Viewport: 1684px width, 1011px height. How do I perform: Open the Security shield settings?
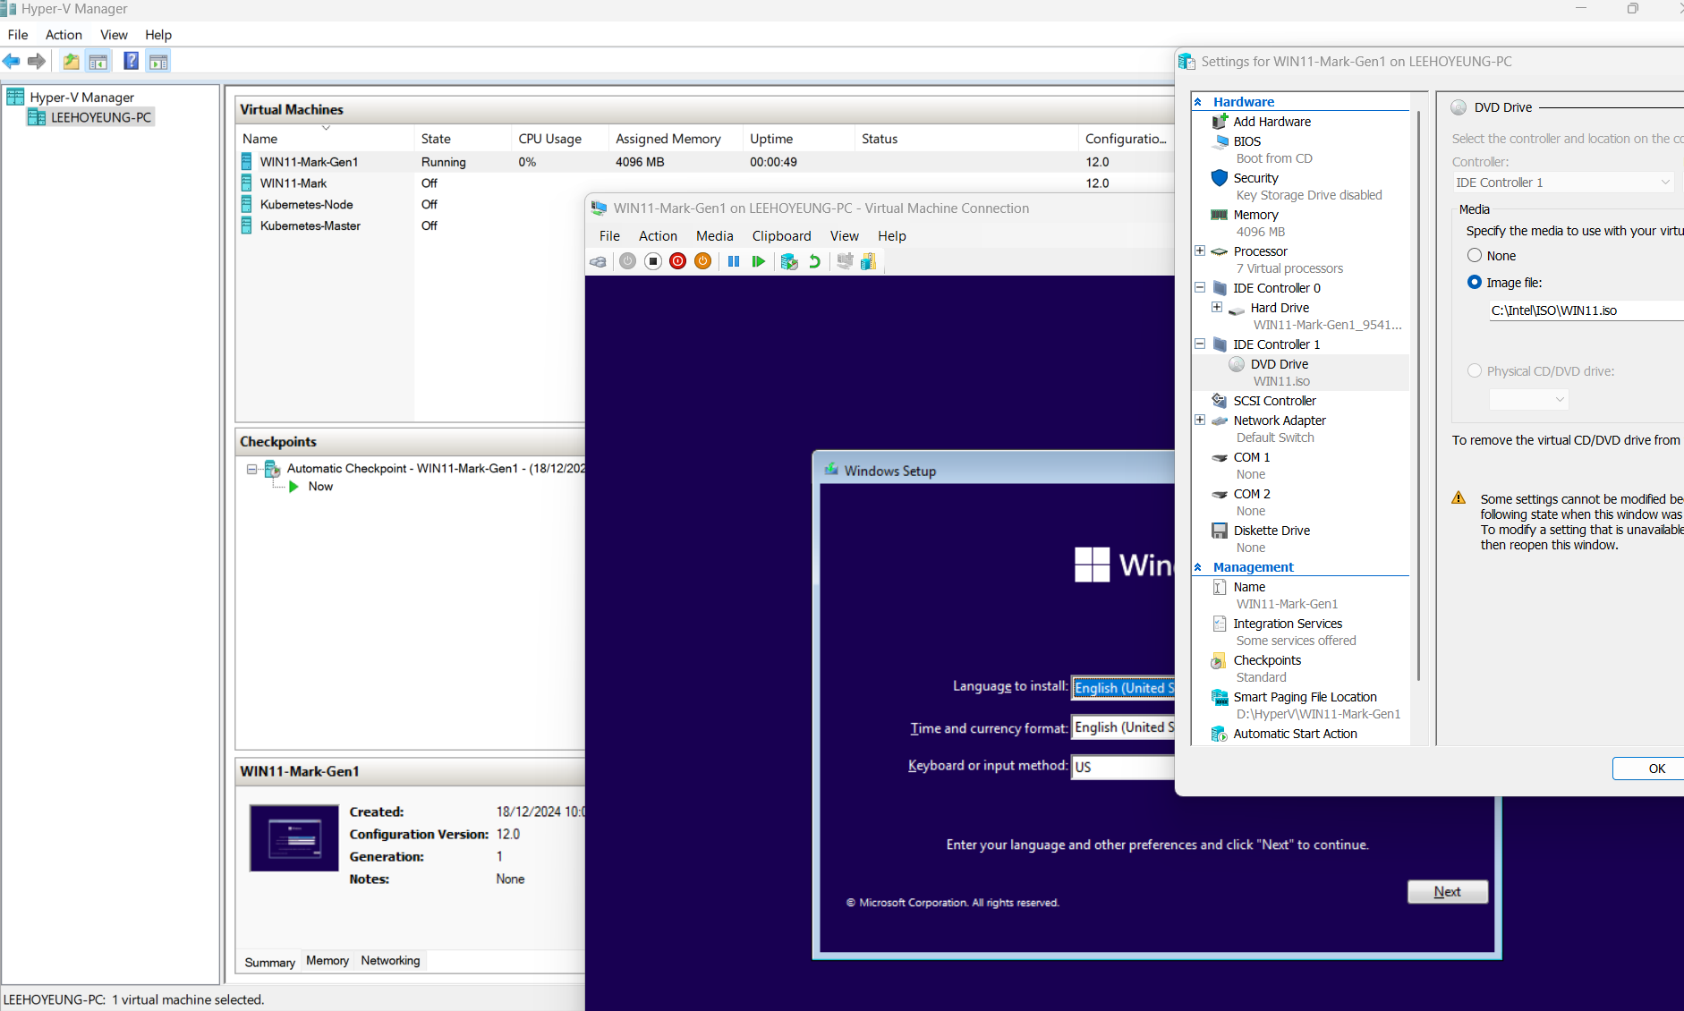tap(1255, 178)
